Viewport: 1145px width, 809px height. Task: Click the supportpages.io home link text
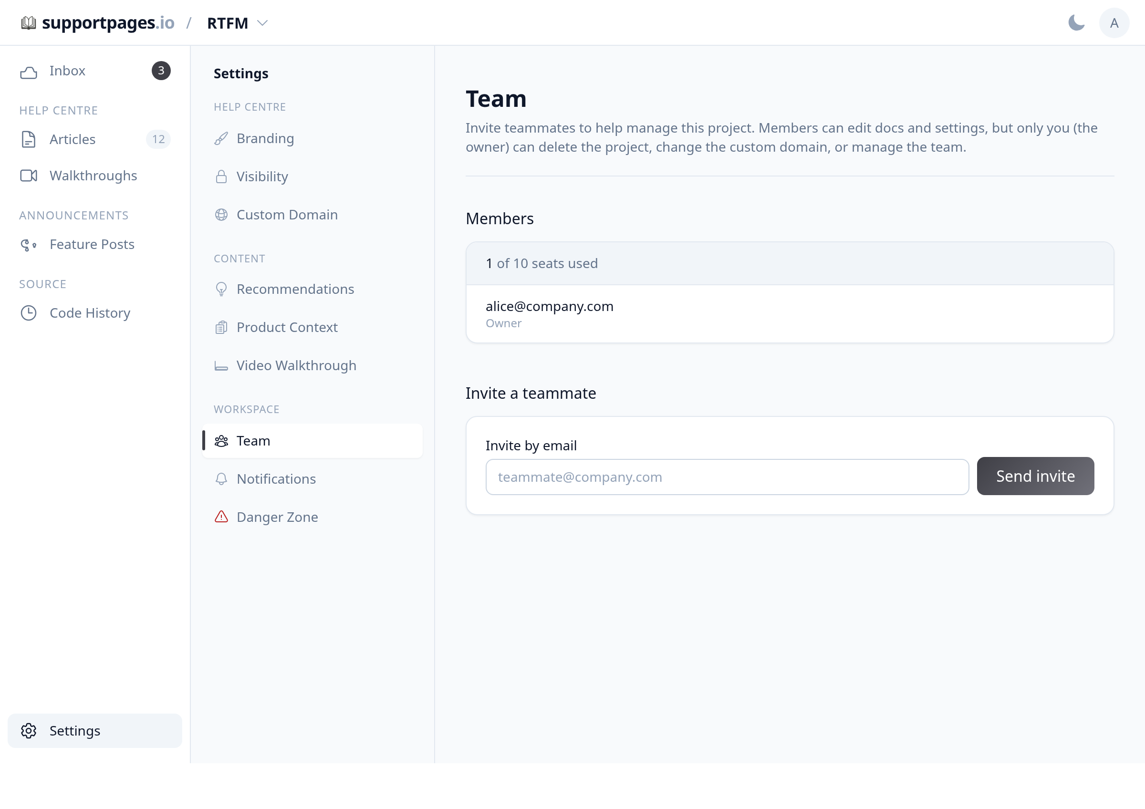[x=108, y=23]
